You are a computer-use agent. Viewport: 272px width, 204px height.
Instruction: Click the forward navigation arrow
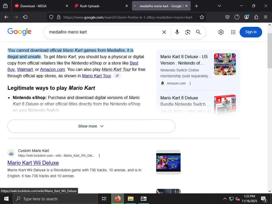pyautogui.click(x=16, y=17)
